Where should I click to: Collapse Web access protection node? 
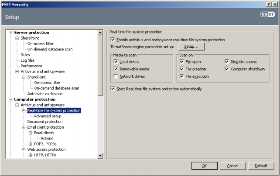(24, 149)
